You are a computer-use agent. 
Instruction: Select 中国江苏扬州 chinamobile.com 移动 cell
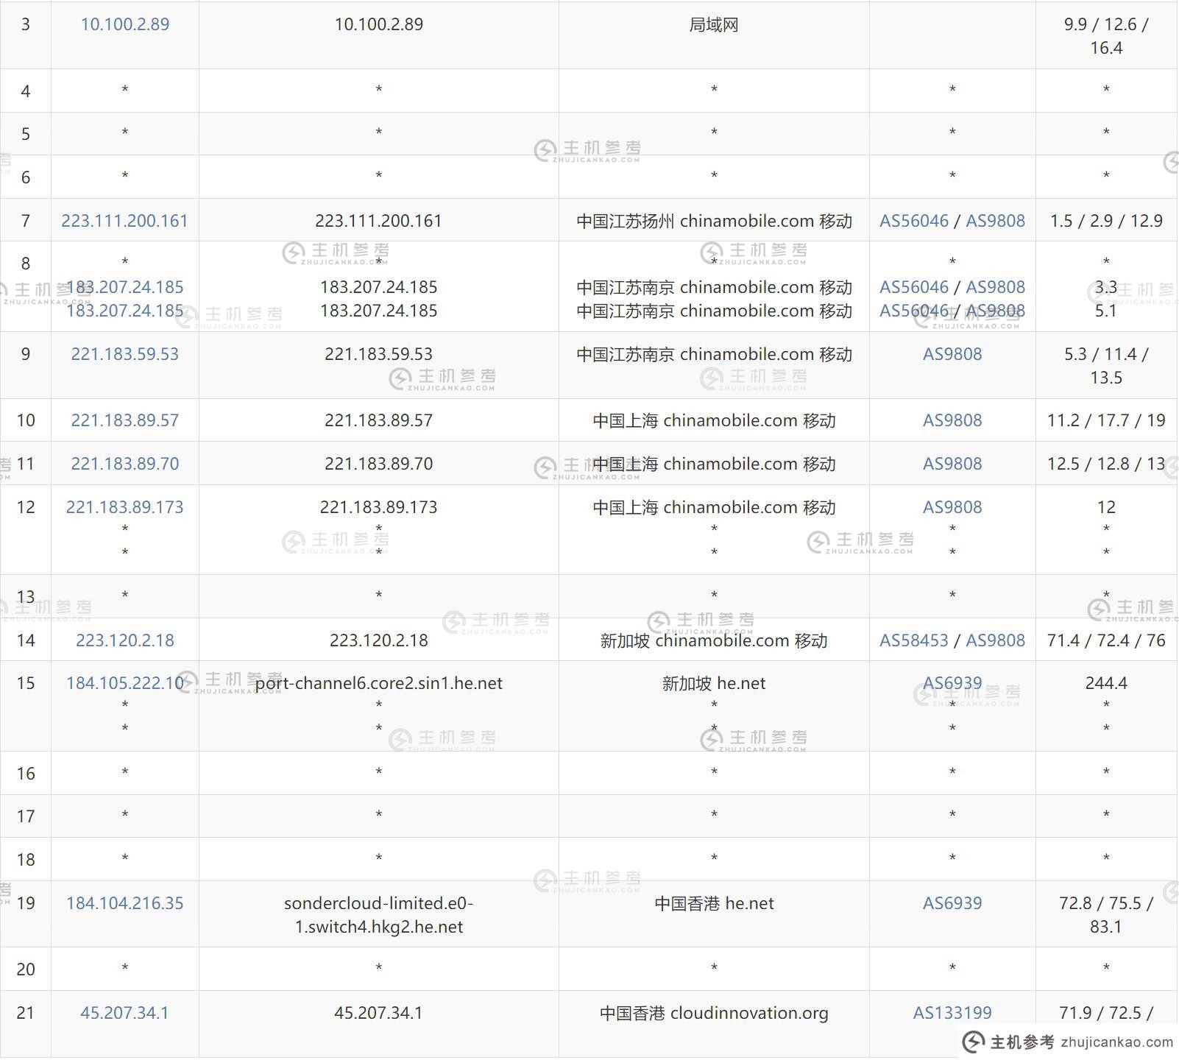(x=714, y=221)
